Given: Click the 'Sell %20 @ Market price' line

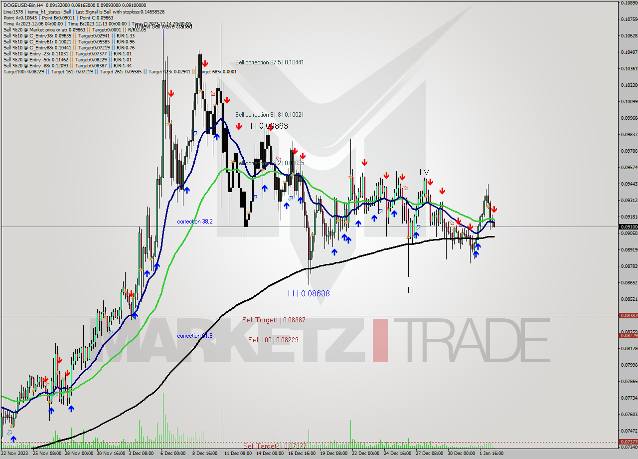Looking at the screenshot, I should click(75, 29).
